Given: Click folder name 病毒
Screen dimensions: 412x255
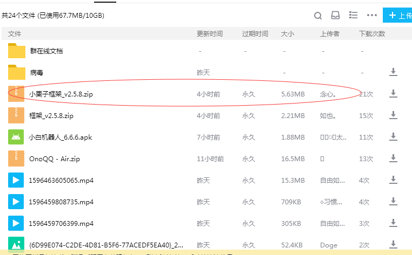Looking at the screenshot, I should (x=37, y=73).
